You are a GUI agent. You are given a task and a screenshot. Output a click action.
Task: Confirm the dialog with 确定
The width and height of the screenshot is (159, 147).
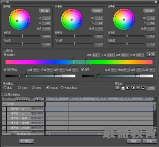pos(134,141)
